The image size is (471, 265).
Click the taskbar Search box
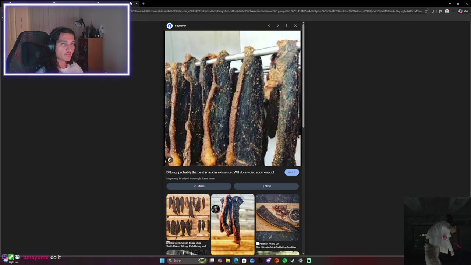[x=187, y=261]
